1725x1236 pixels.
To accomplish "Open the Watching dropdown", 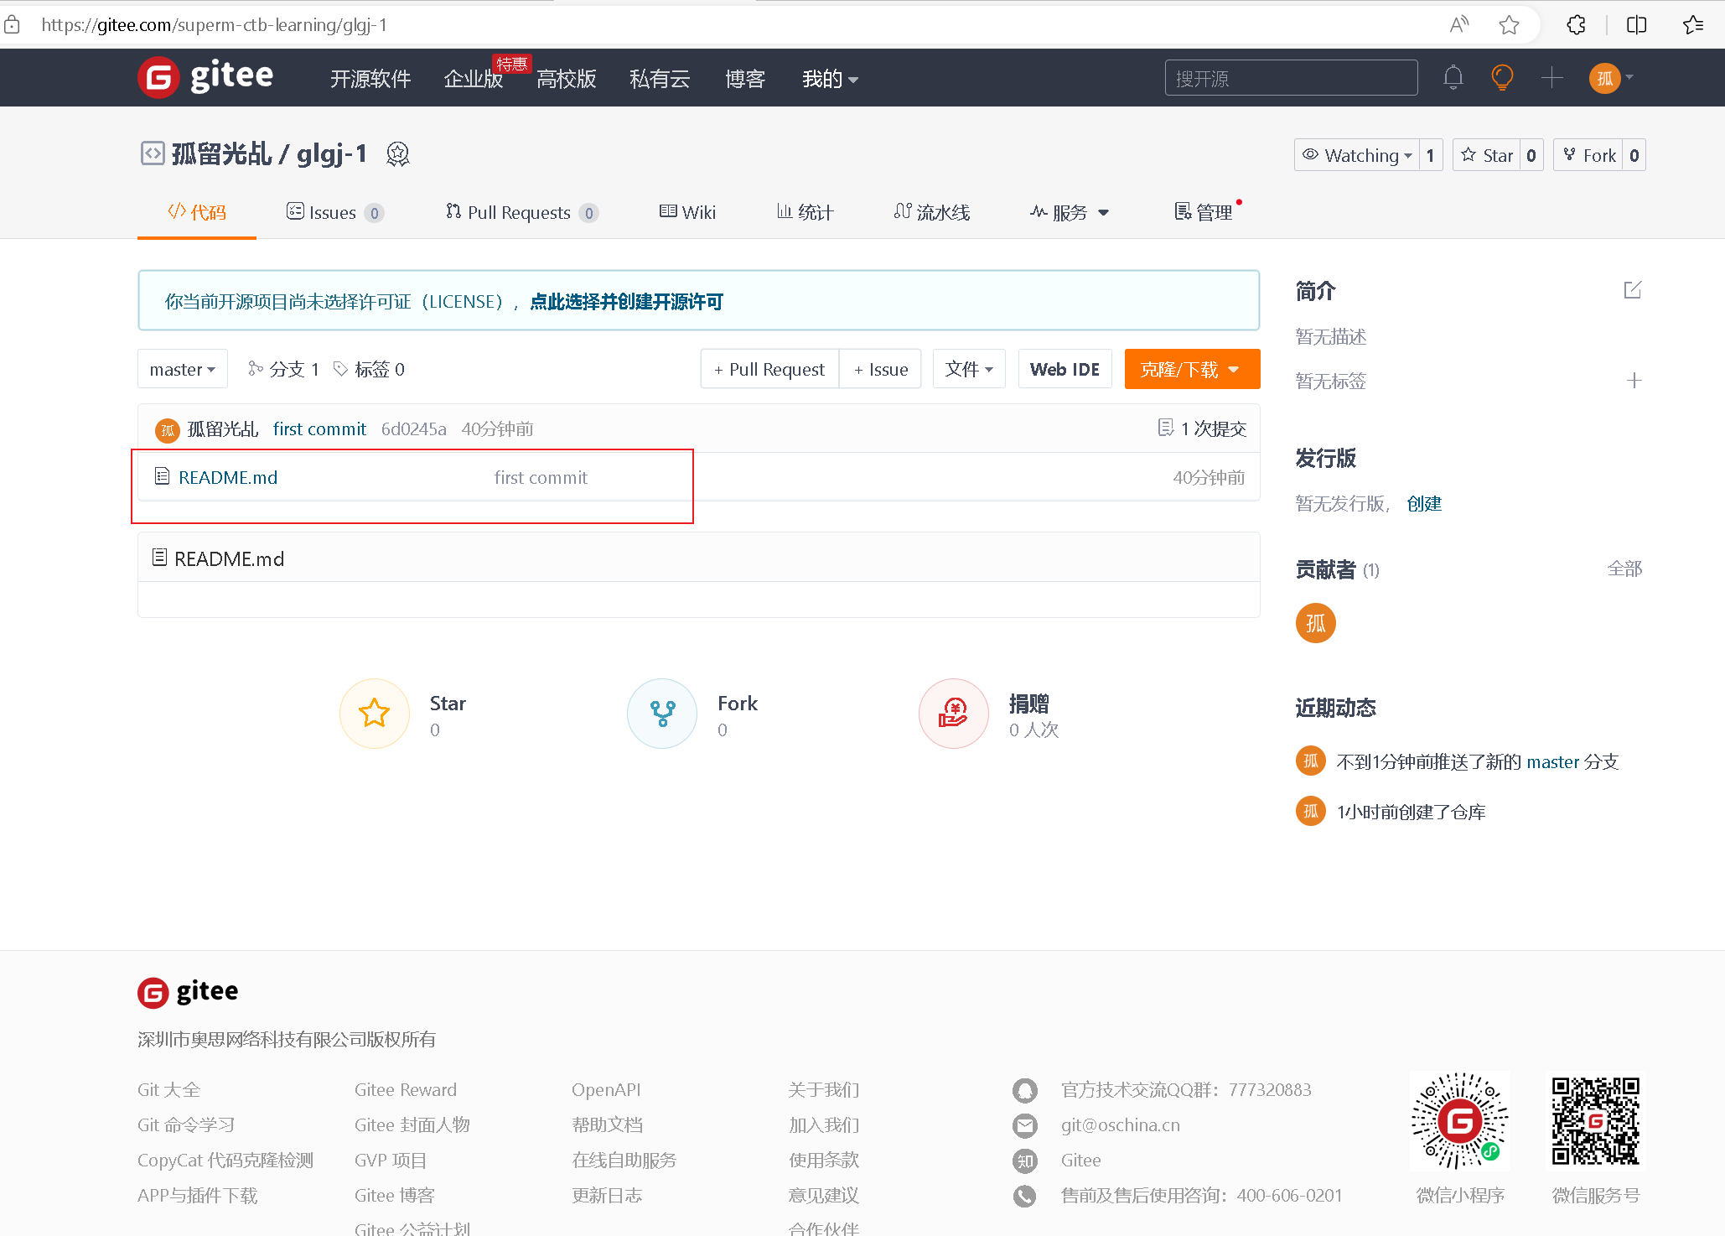I will click(1356, 155).
